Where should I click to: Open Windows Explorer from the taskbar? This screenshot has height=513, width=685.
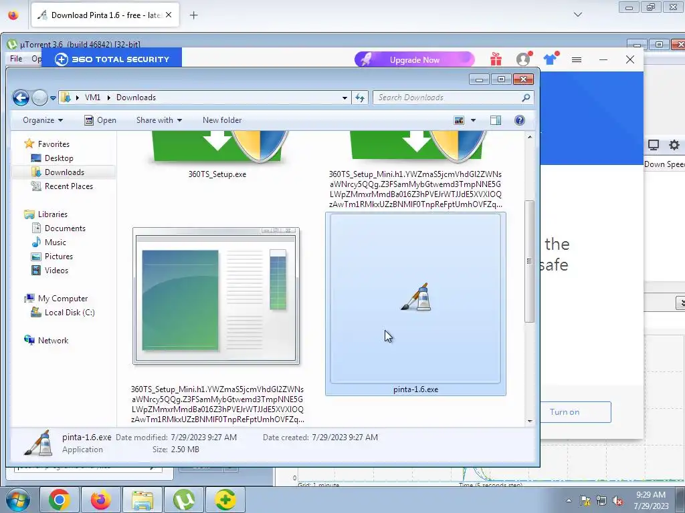[x=142, y=500]
